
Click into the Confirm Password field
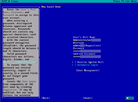tap(87, 57)
